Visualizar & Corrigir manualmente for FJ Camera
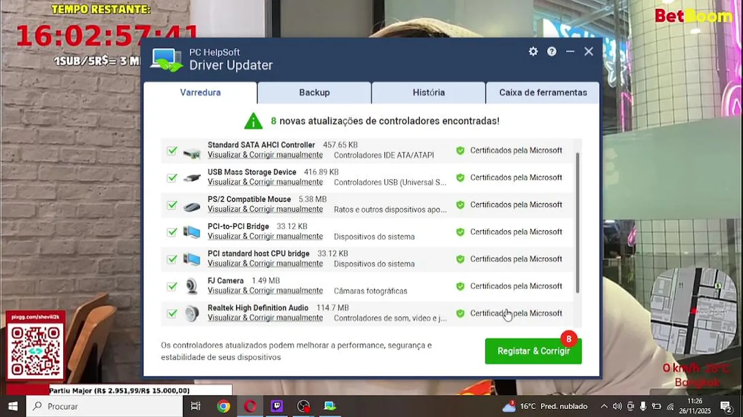The height and width of the screenshot is (417, 743). pyautogui.click(x=265, y=291)
